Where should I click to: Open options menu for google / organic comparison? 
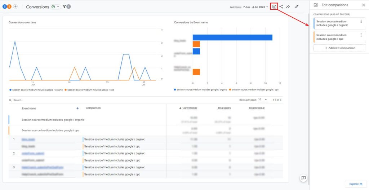(x=361, y=21)
